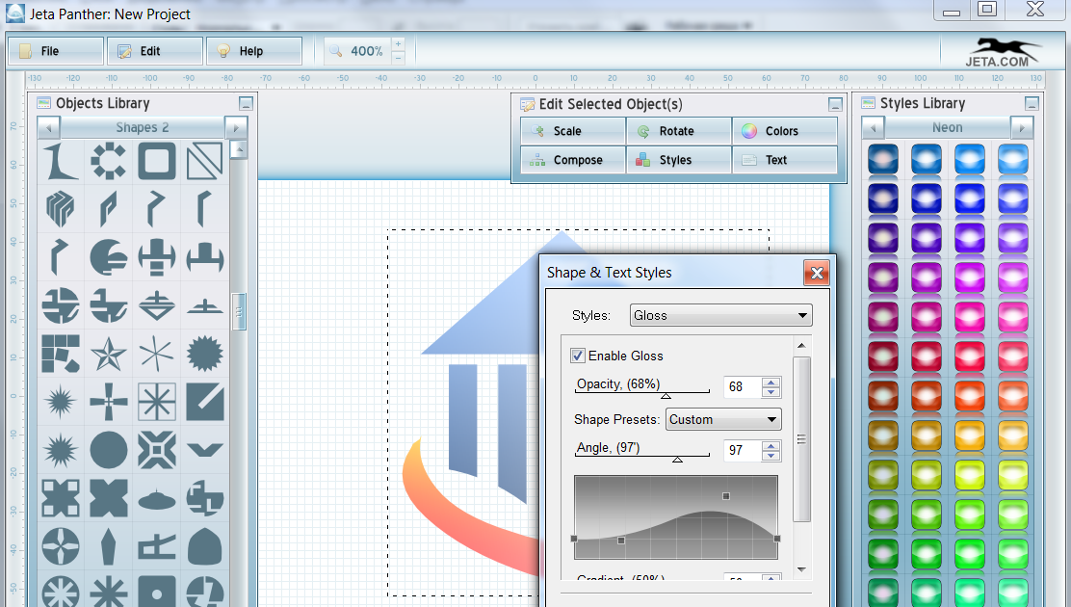Open the Colors editor
The height and width of the screenshot is (607, 1071).
[x=785, y=131]
